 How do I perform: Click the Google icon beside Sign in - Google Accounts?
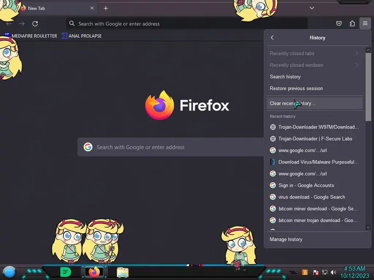(273, 185)
